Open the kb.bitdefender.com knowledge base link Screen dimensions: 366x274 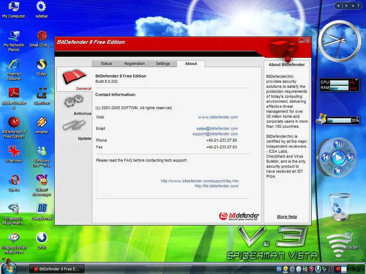(217, 186)
